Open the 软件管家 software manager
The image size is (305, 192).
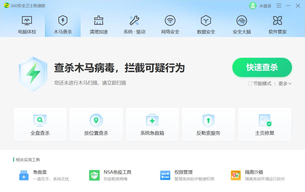tap(277, 24)
